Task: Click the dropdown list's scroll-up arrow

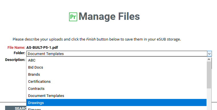Action: click(209, 59)
